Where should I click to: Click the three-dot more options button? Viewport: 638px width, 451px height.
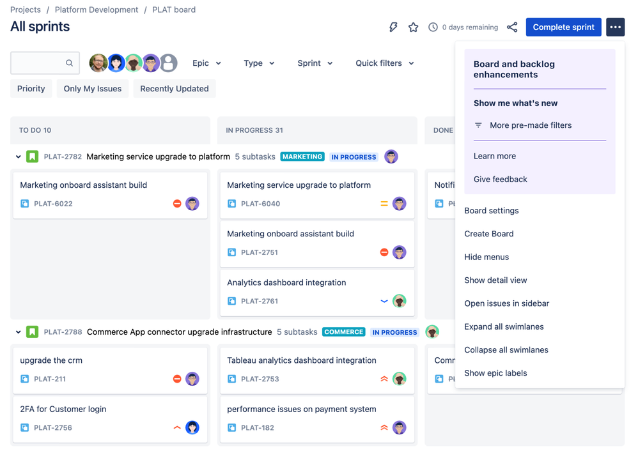click(615, 27)
